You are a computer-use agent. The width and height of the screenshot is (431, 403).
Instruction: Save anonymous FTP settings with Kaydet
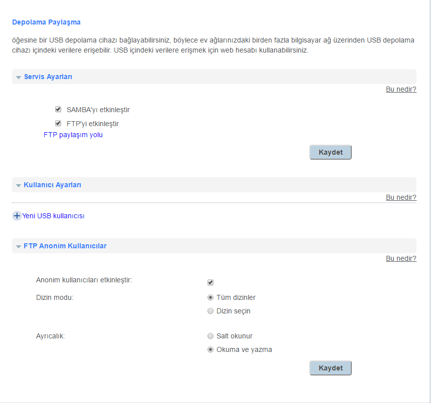point(330,368)
